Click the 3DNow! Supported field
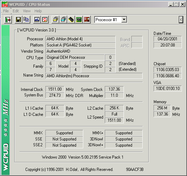Image resolution: width=187 pixels, height=176 pixels. pyautogui.click(x=124, y=139)
